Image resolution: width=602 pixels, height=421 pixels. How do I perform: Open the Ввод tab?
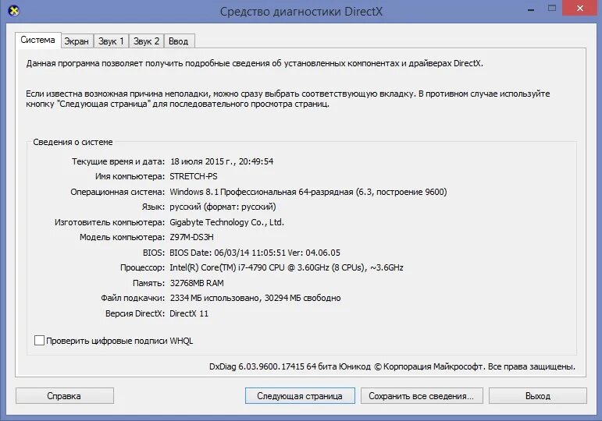click(x=179, y=41)
